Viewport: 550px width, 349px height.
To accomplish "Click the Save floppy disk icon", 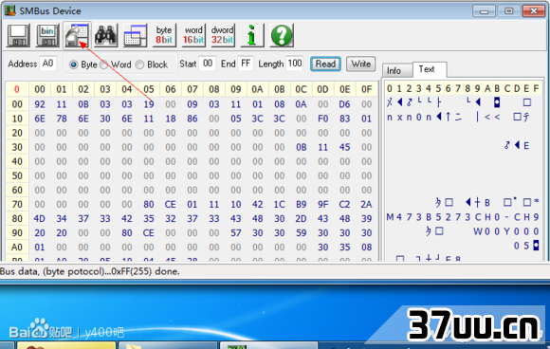I will (18, 35).
